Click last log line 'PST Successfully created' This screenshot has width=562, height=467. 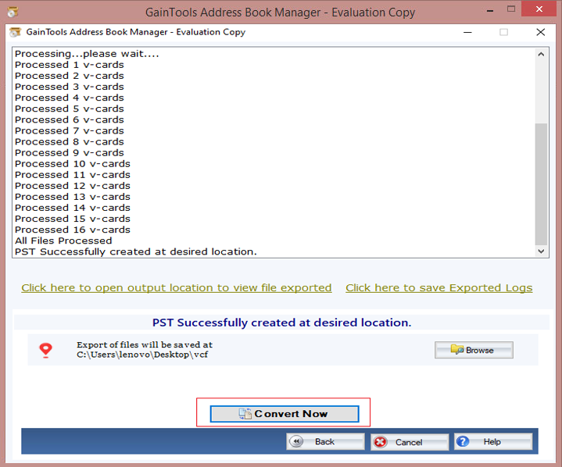(x=136, y=251)
